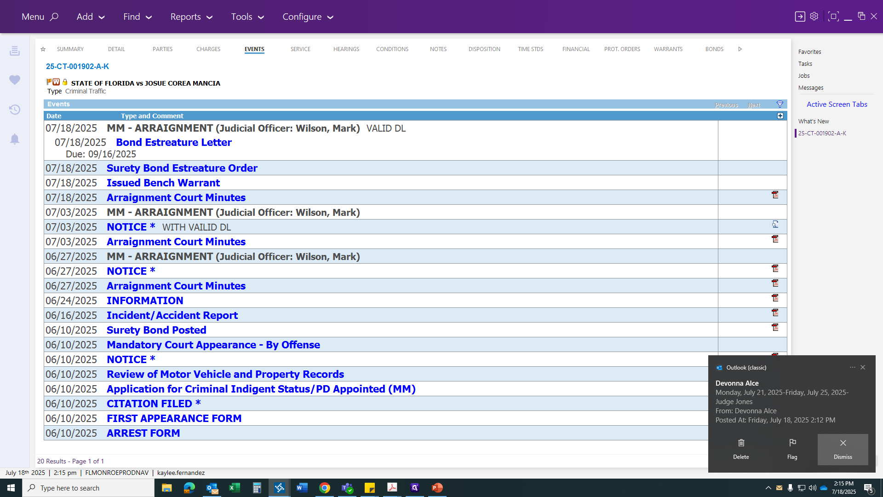This screenshot has height=497, width=883.
Task: Open PDF for Surety Bond Posted
Action: tap(775, 328)
